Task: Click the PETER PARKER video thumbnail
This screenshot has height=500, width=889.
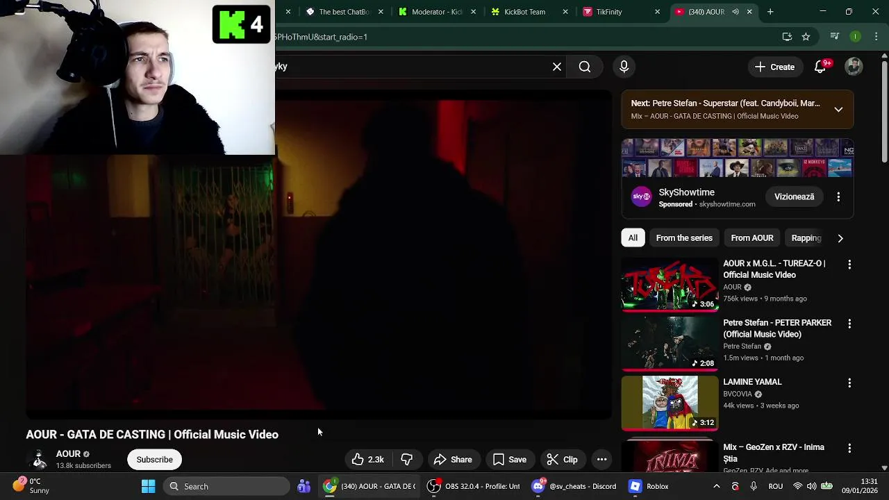Action: click(670, 344)
